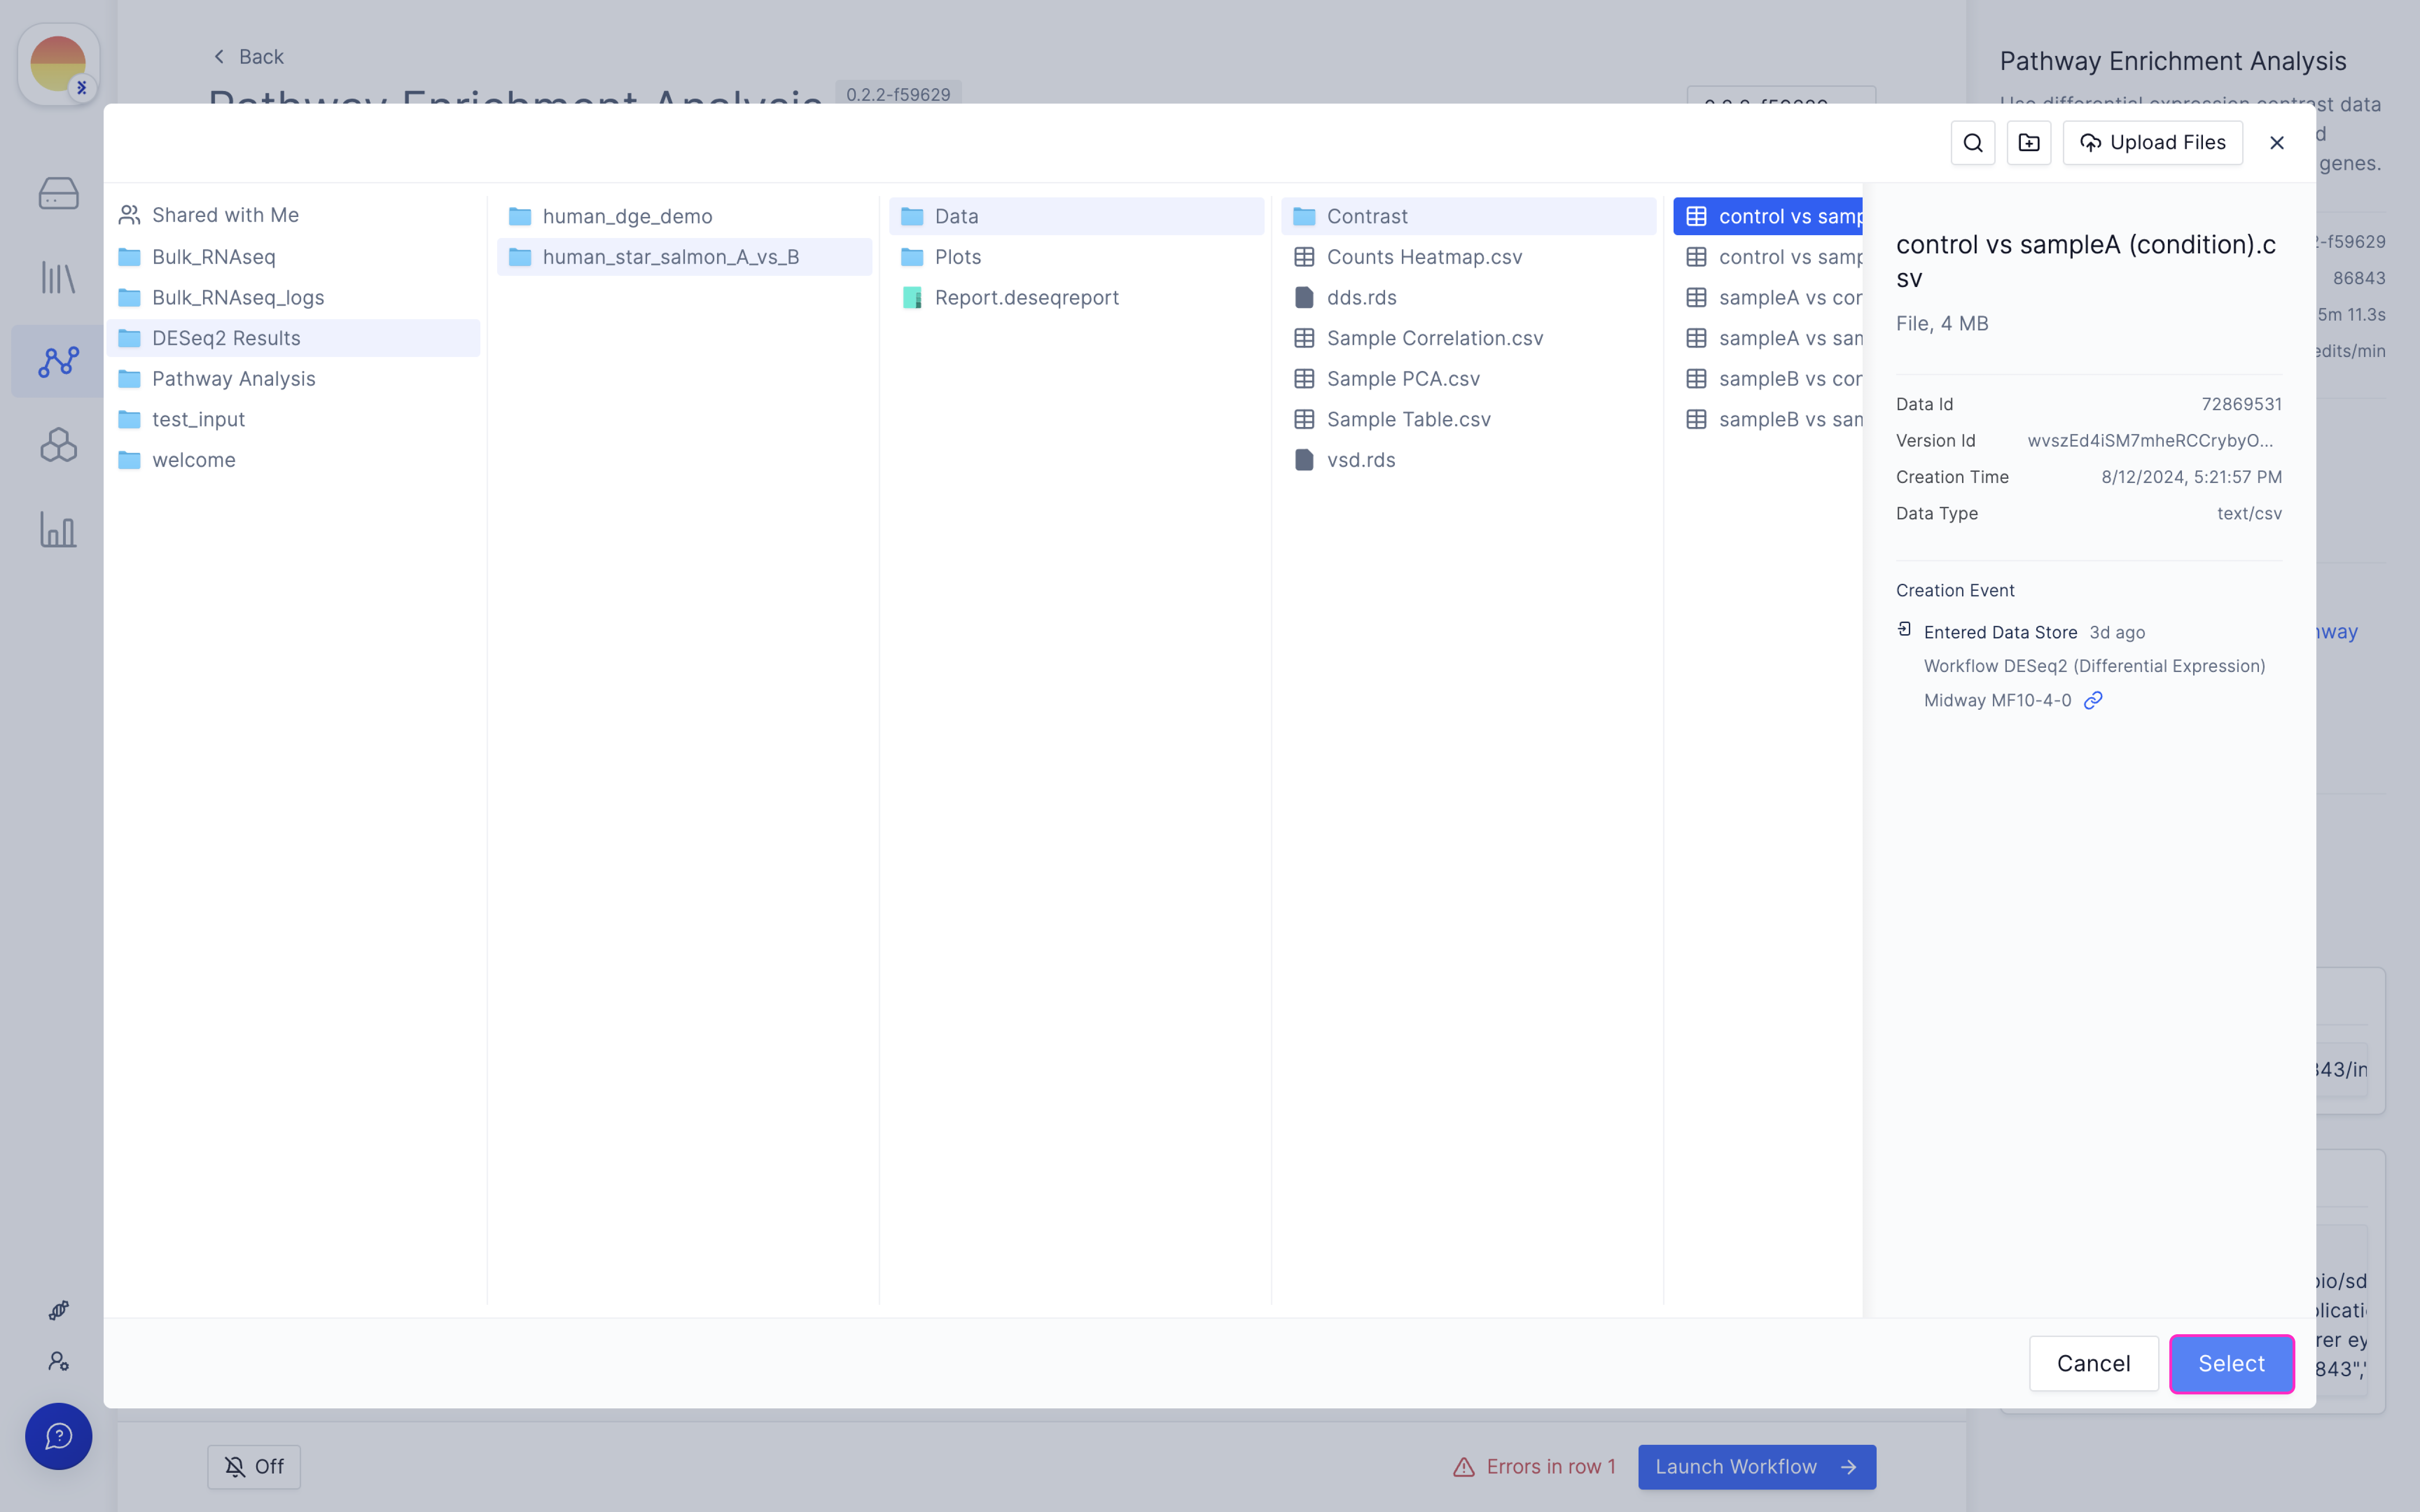Click the version badge 0.2.2-f59629
This screenshot has width=2420, height=1512.
[898, 94]
